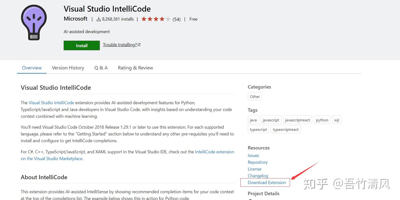The width and height of the screenshot is (400, 200).
Task: Click the javascriptreact tag
Action: pos(297,120)
